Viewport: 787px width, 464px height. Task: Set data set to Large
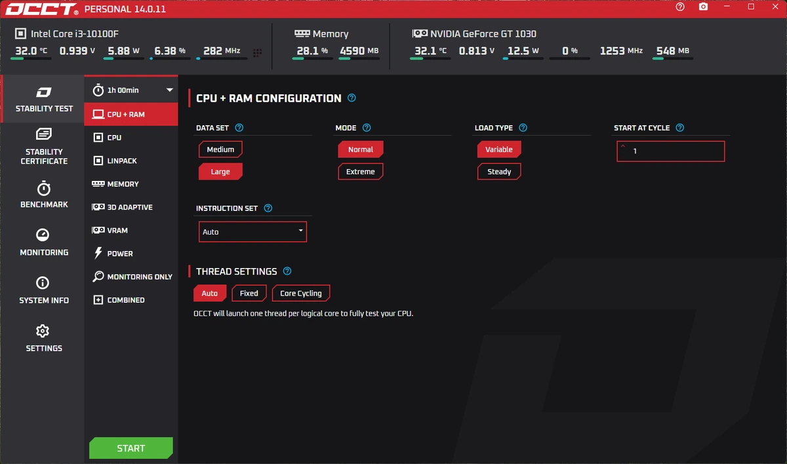220,172
